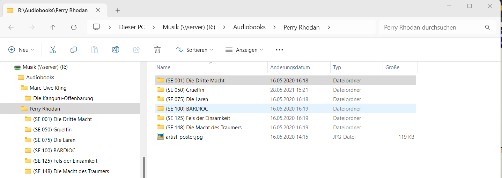Click the Audiobooks breadcrumb segment
Screen dimensions: 502x178
pos(249,27)
